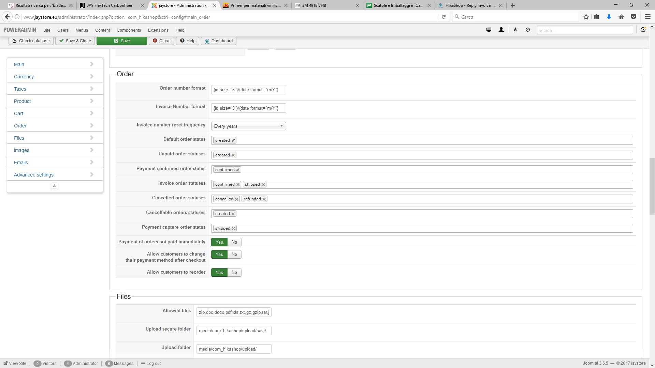655x368 pixels.
Task: Click the star favorites icon in admin bar
Action: [515, 30]
